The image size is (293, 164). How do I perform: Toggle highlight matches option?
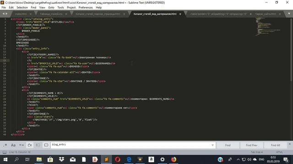46,145
